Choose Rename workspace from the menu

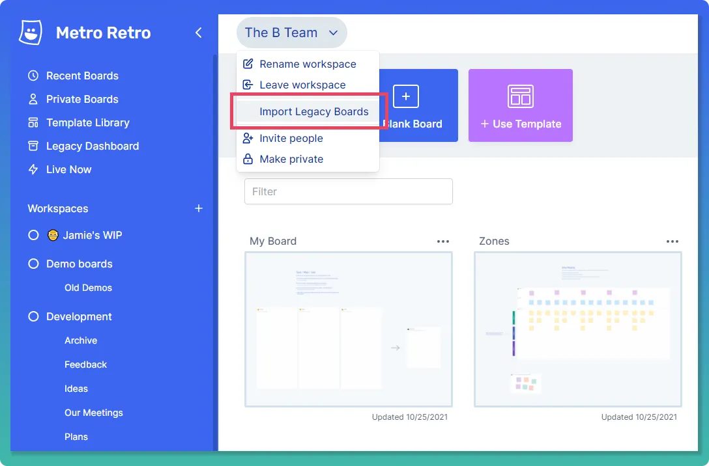click(308, 64)
